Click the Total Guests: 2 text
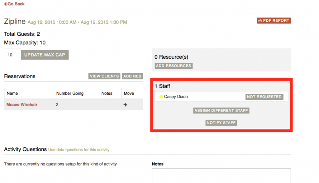This screenshot has height=183, width=319. 22,34
